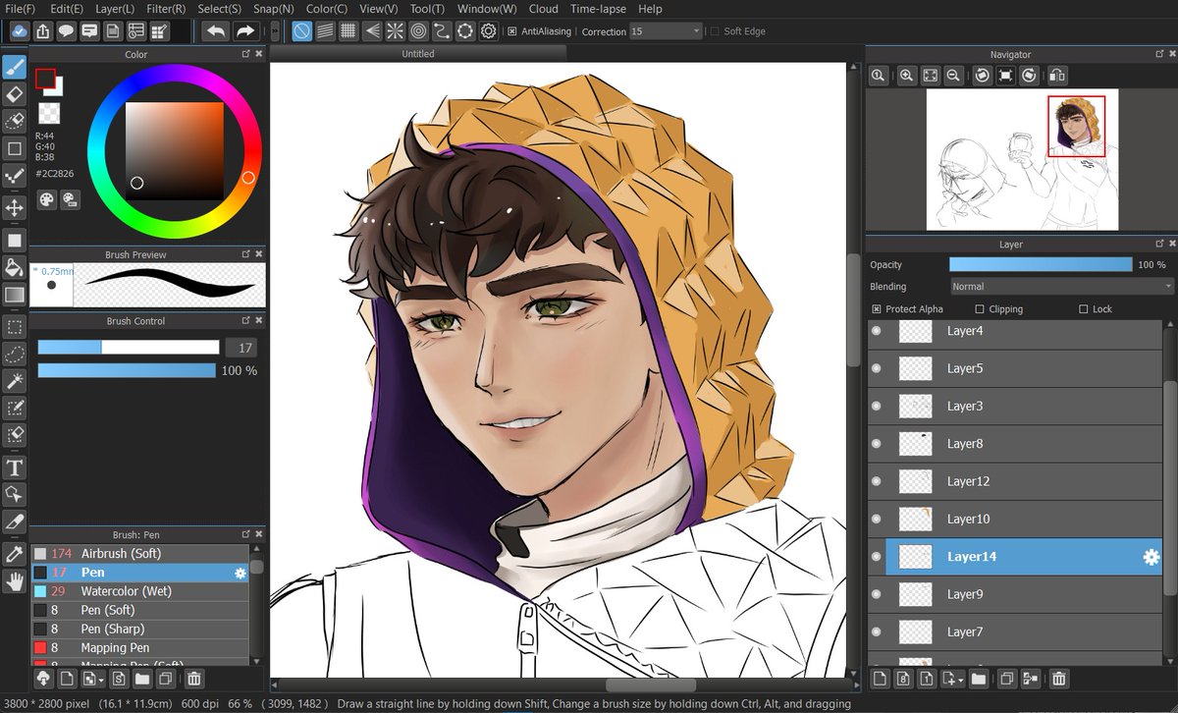The width and height of the screenshot is (1178, 713).
Task: Open snap settings gear icon
Action: (x=489, y=30)
